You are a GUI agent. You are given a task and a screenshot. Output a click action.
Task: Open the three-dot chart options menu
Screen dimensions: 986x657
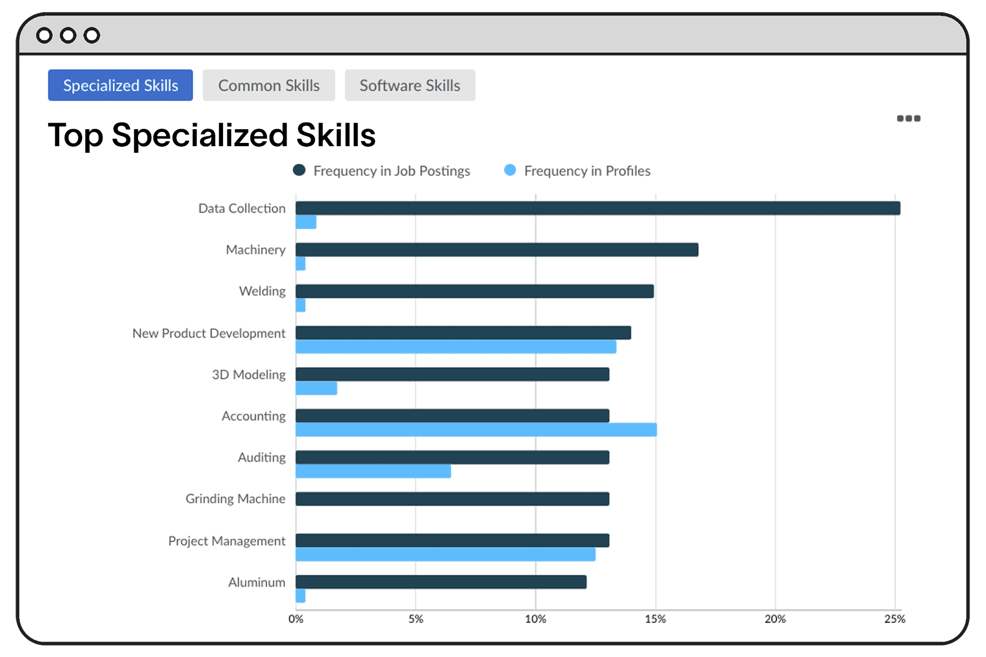click(x=908, y=118)
